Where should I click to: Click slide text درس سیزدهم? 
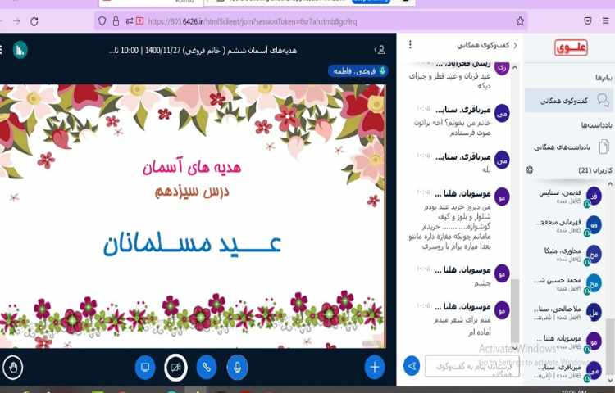[x=192, y=192]
